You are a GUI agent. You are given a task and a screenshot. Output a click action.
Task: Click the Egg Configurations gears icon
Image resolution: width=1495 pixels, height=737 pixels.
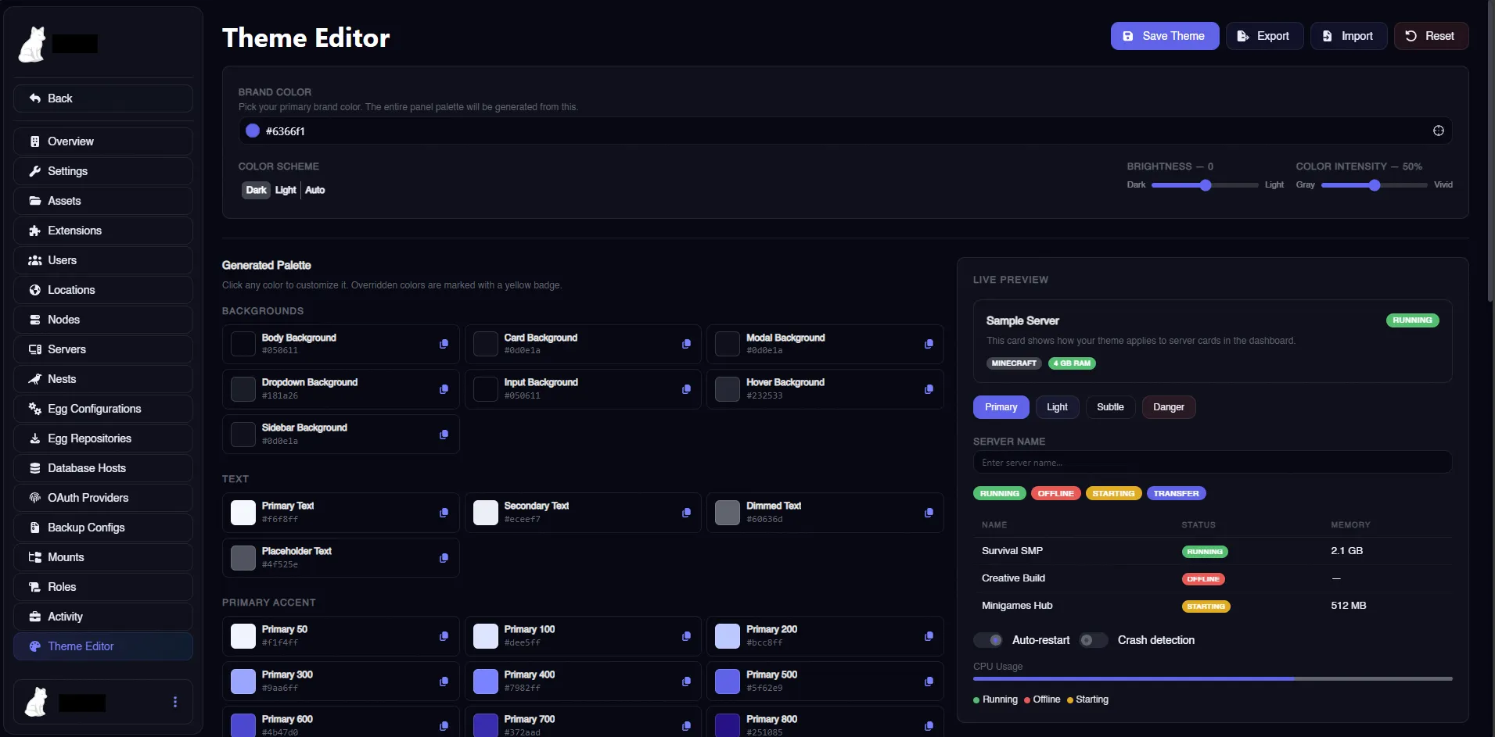pos(34,409)
